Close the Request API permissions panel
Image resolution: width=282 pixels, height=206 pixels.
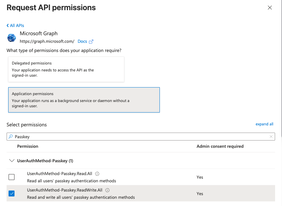[x=270, y=8]
